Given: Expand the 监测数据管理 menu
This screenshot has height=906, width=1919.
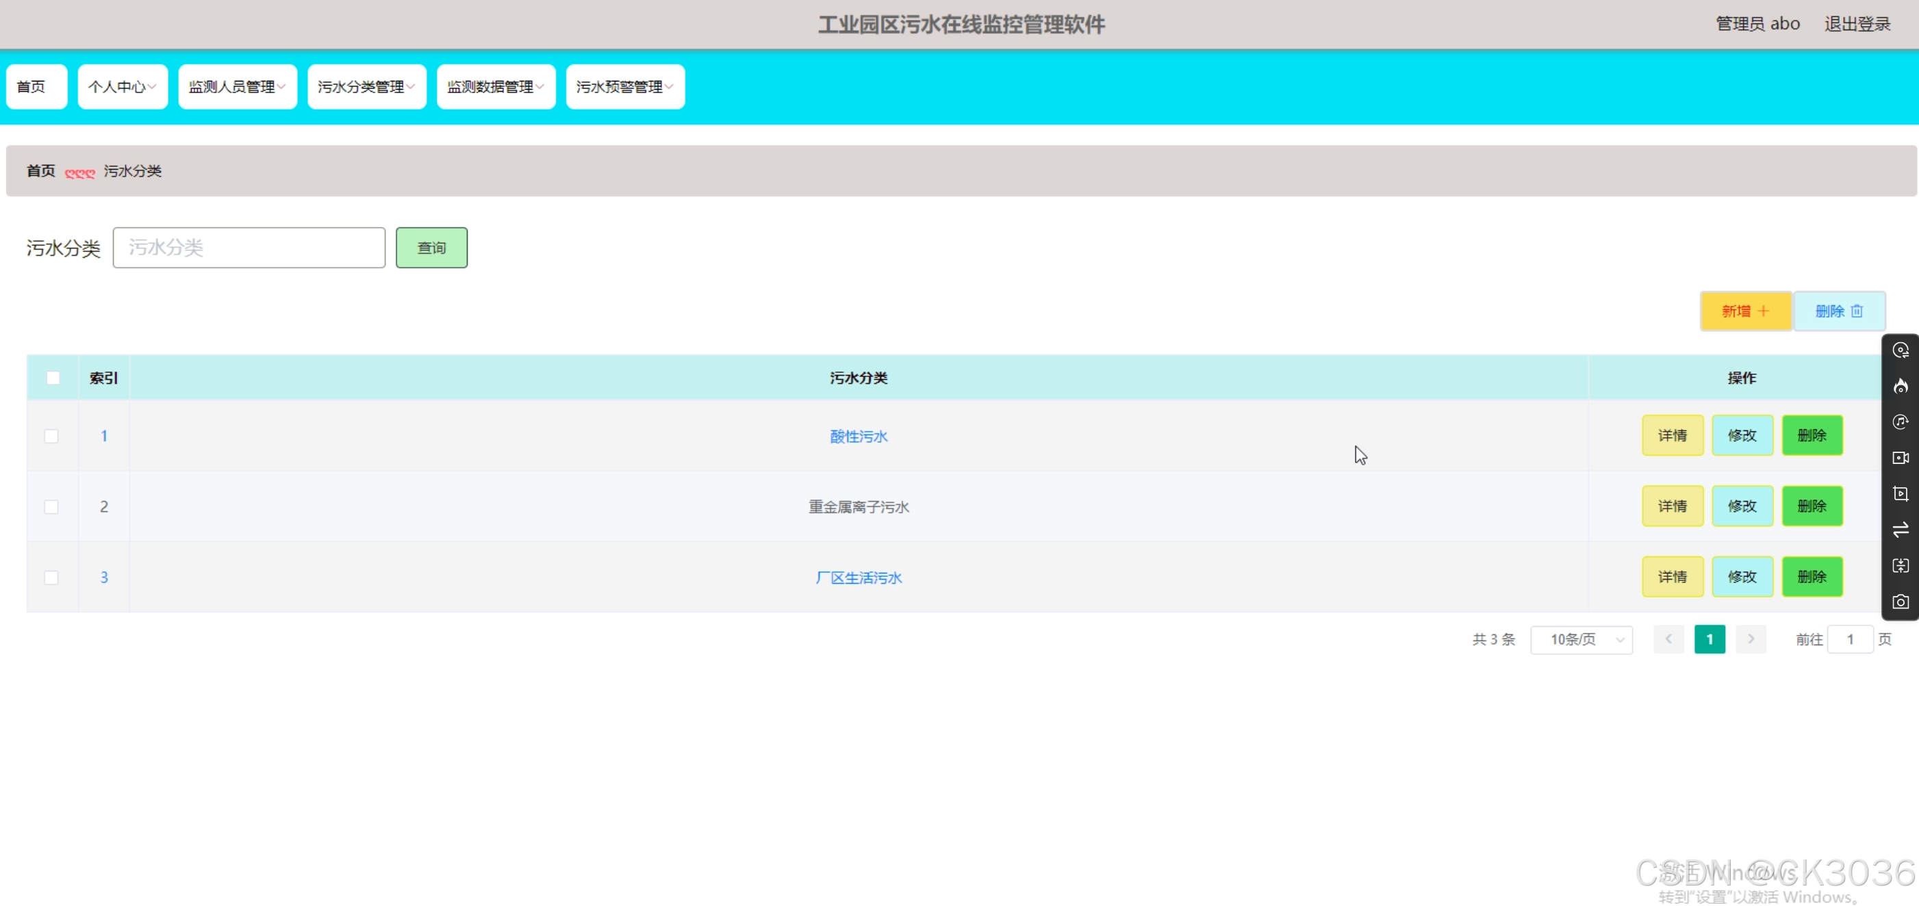Looking at the screenshot, I should point(496,86).
